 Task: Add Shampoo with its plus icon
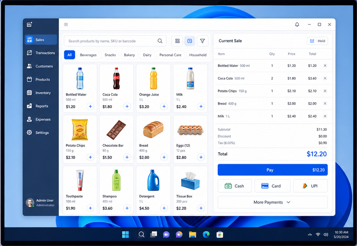[127, 208]
